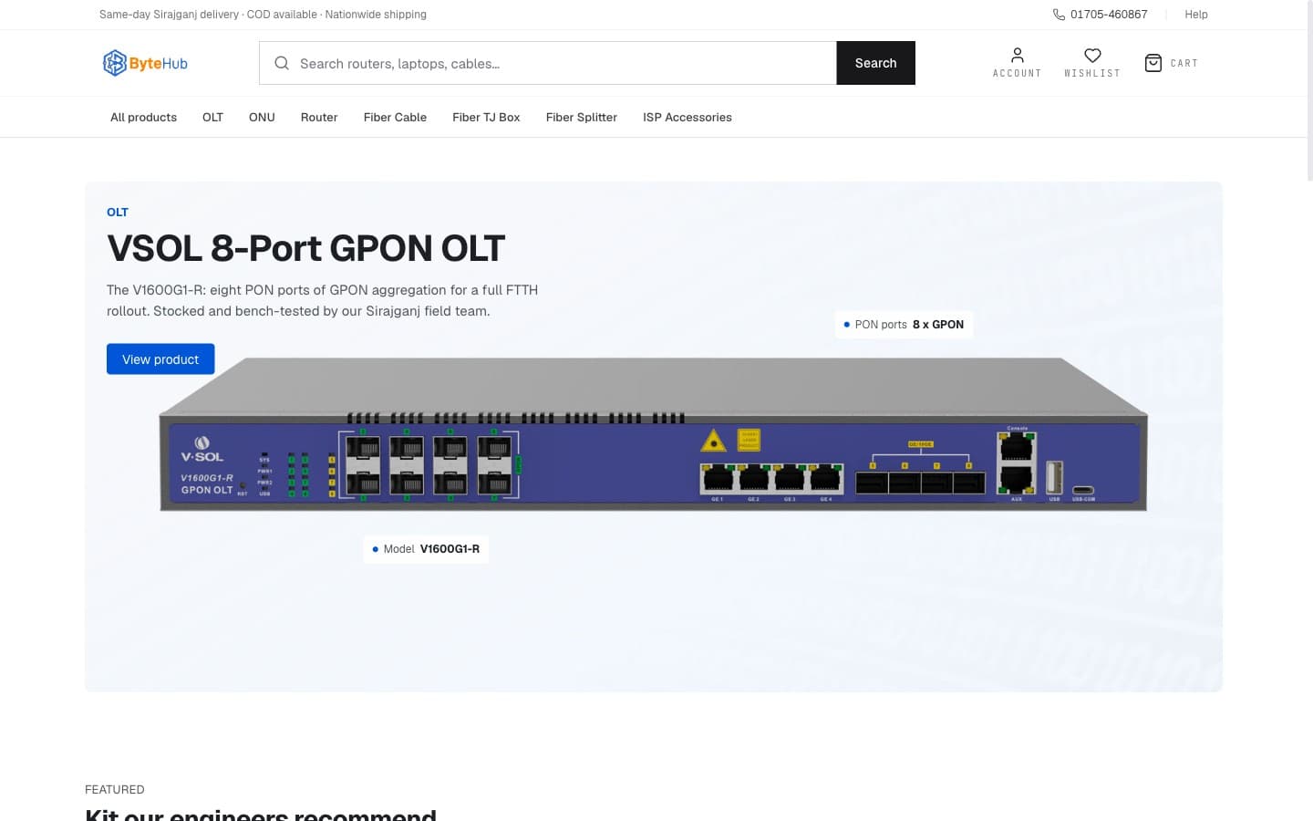Open the OLT category in the navigation

[x=212, y=117]
